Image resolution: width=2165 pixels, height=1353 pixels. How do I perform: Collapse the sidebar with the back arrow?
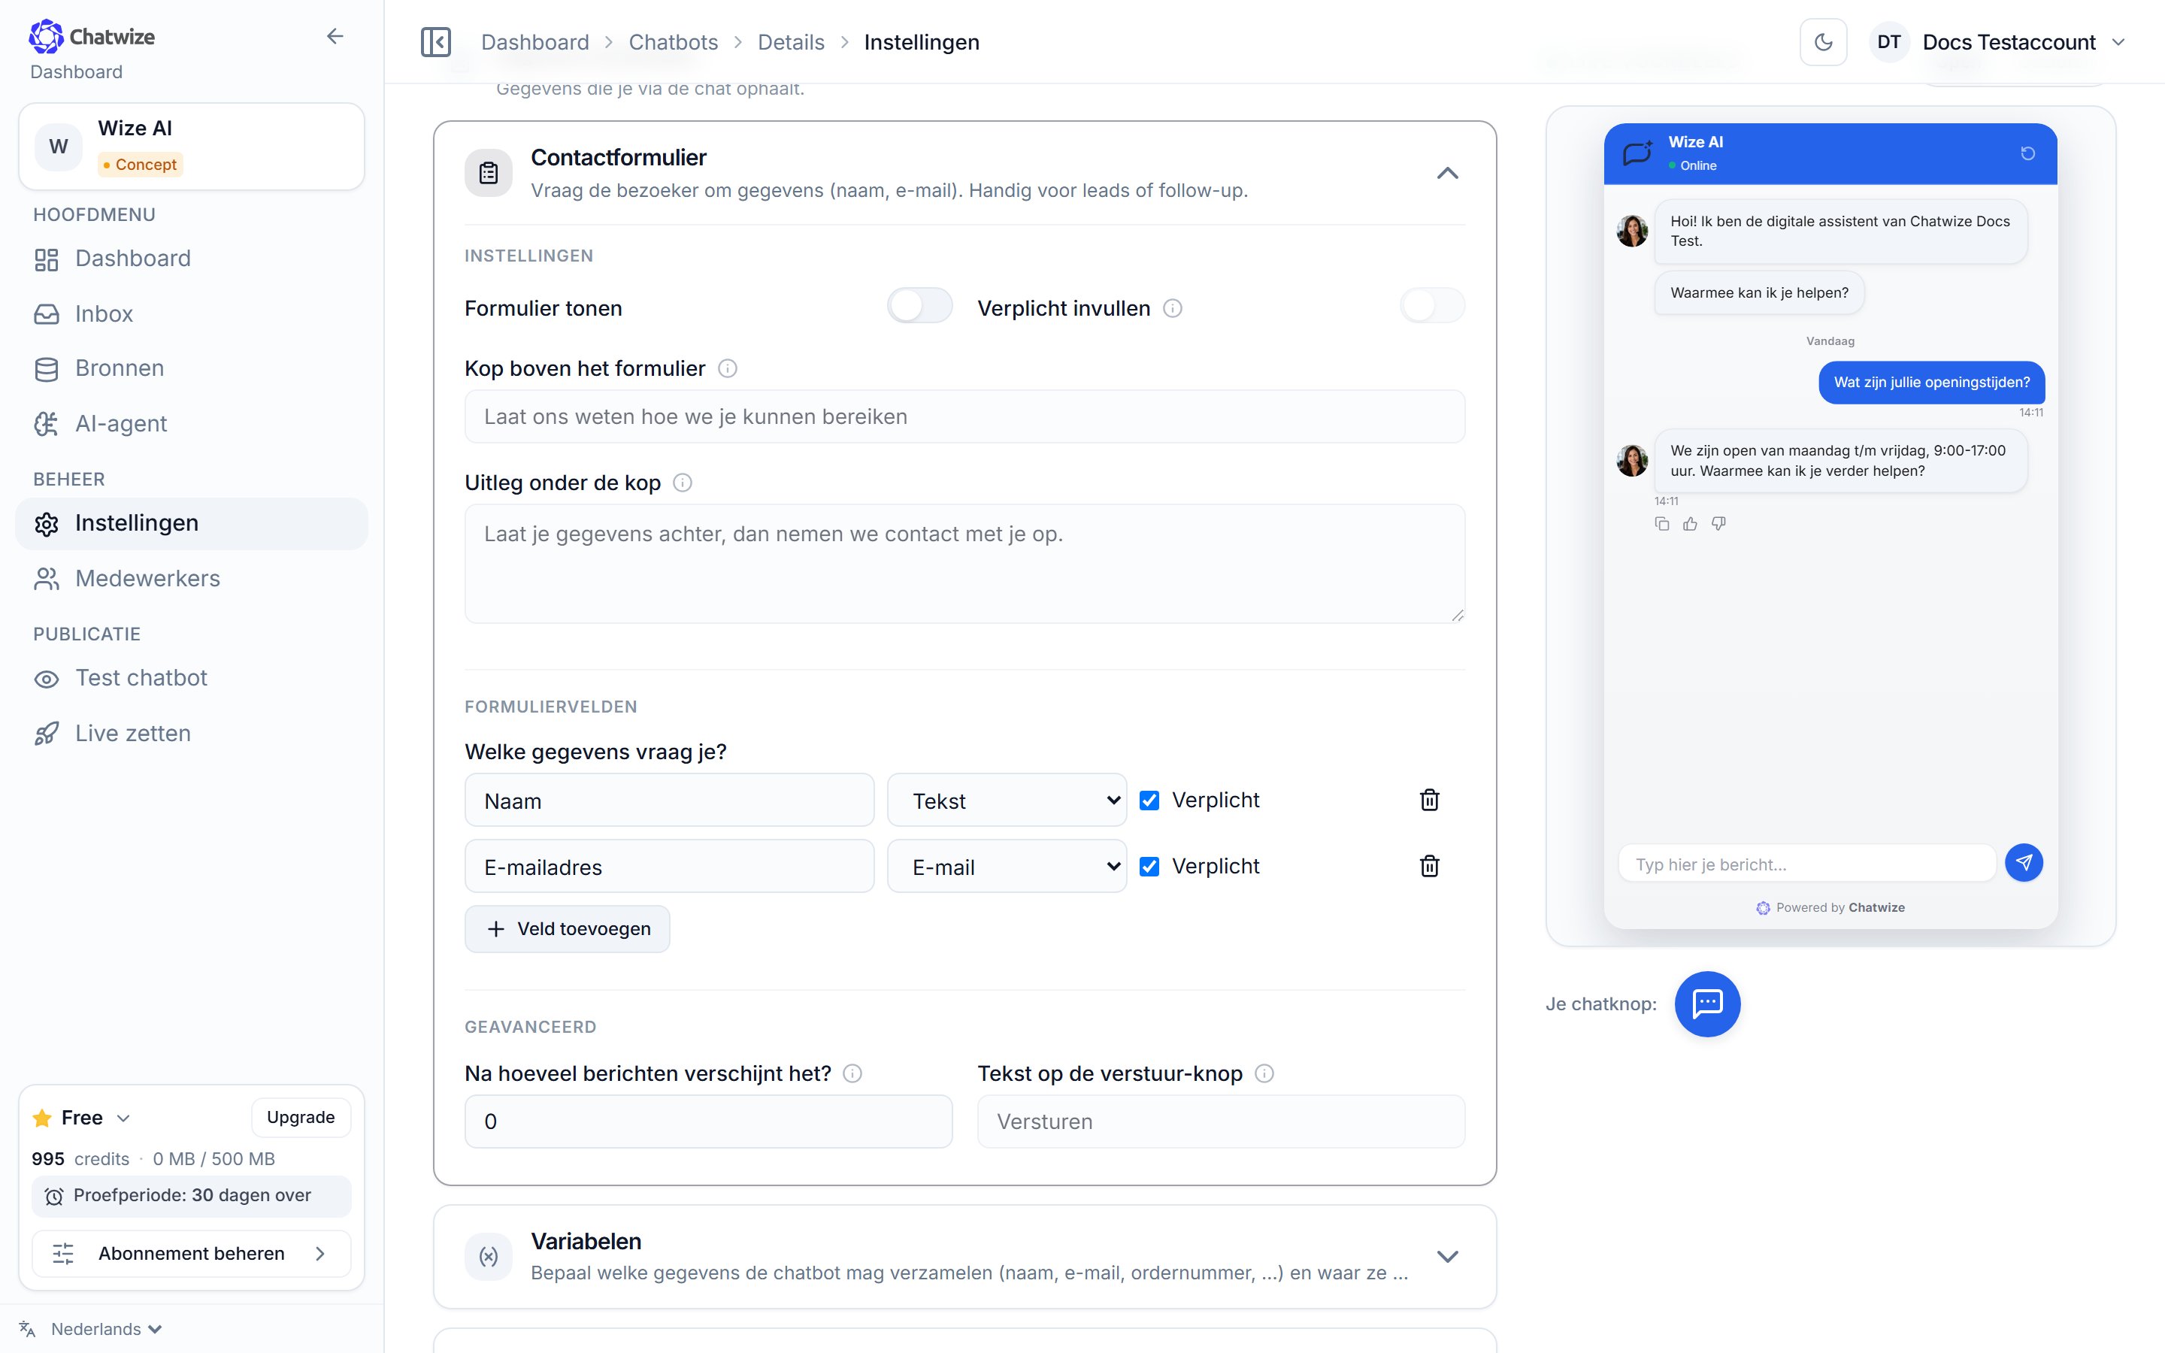pos(335,37)
